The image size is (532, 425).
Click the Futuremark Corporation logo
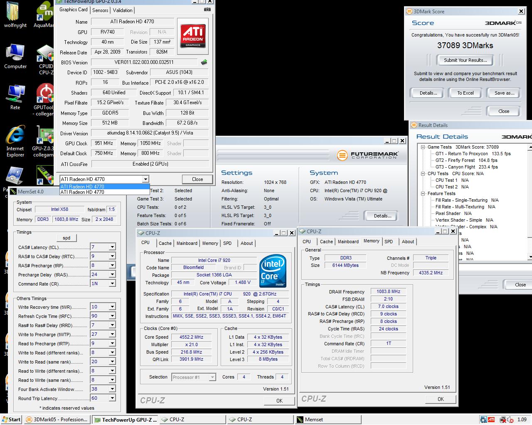coord(367,156)
